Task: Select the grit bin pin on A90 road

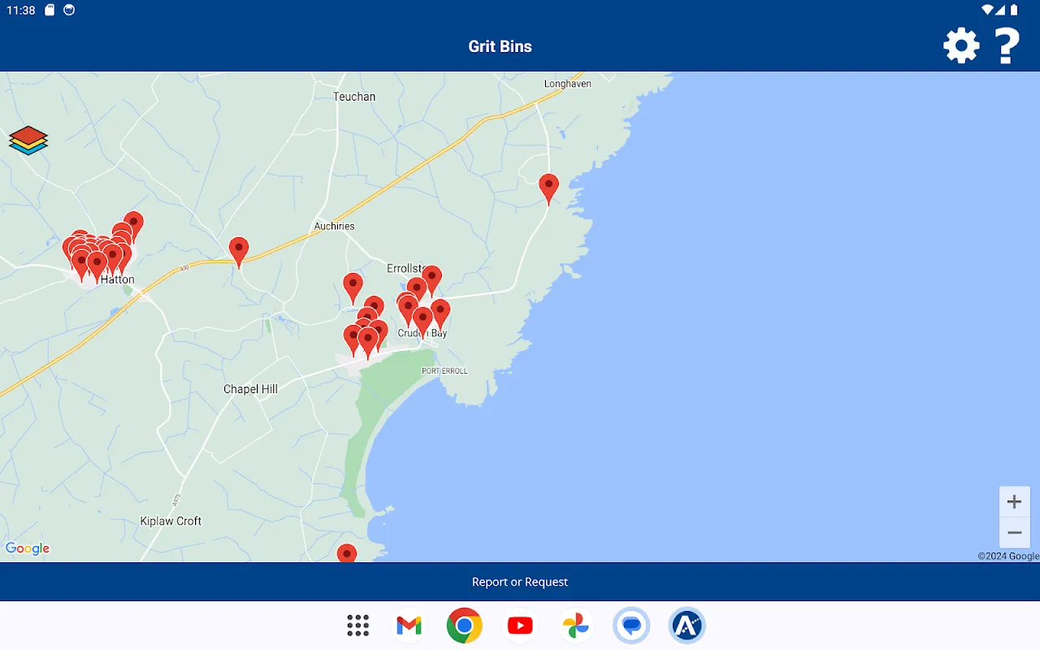Action: [238, 251]
